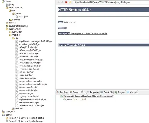Click the browser Back arrow
The image size is (149, 123).
click(58, 2)
